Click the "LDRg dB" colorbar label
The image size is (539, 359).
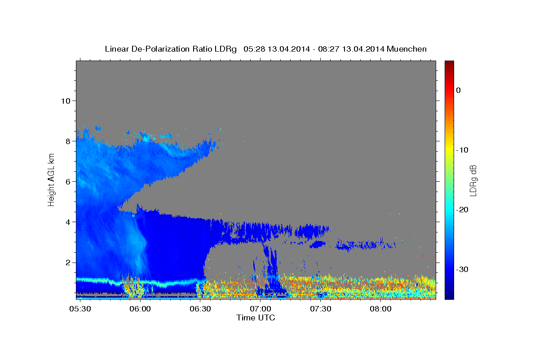click(473, 180)
